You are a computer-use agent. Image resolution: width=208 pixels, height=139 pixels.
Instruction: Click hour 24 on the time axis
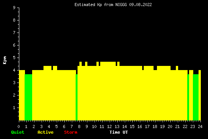coord(200,127)
